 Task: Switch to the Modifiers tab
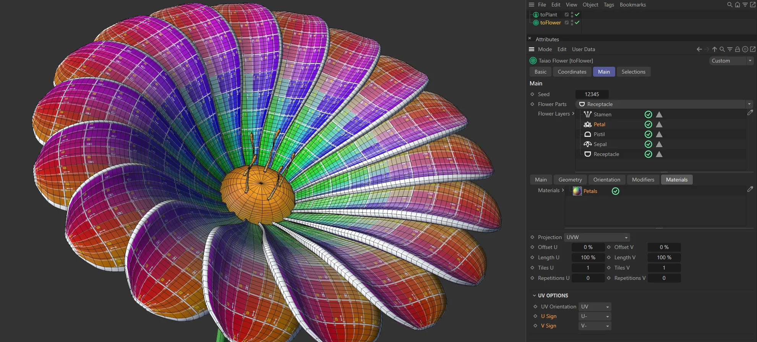(643, 180)
